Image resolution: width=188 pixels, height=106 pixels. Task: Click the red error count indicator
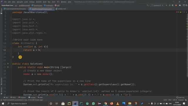(177, 12)
